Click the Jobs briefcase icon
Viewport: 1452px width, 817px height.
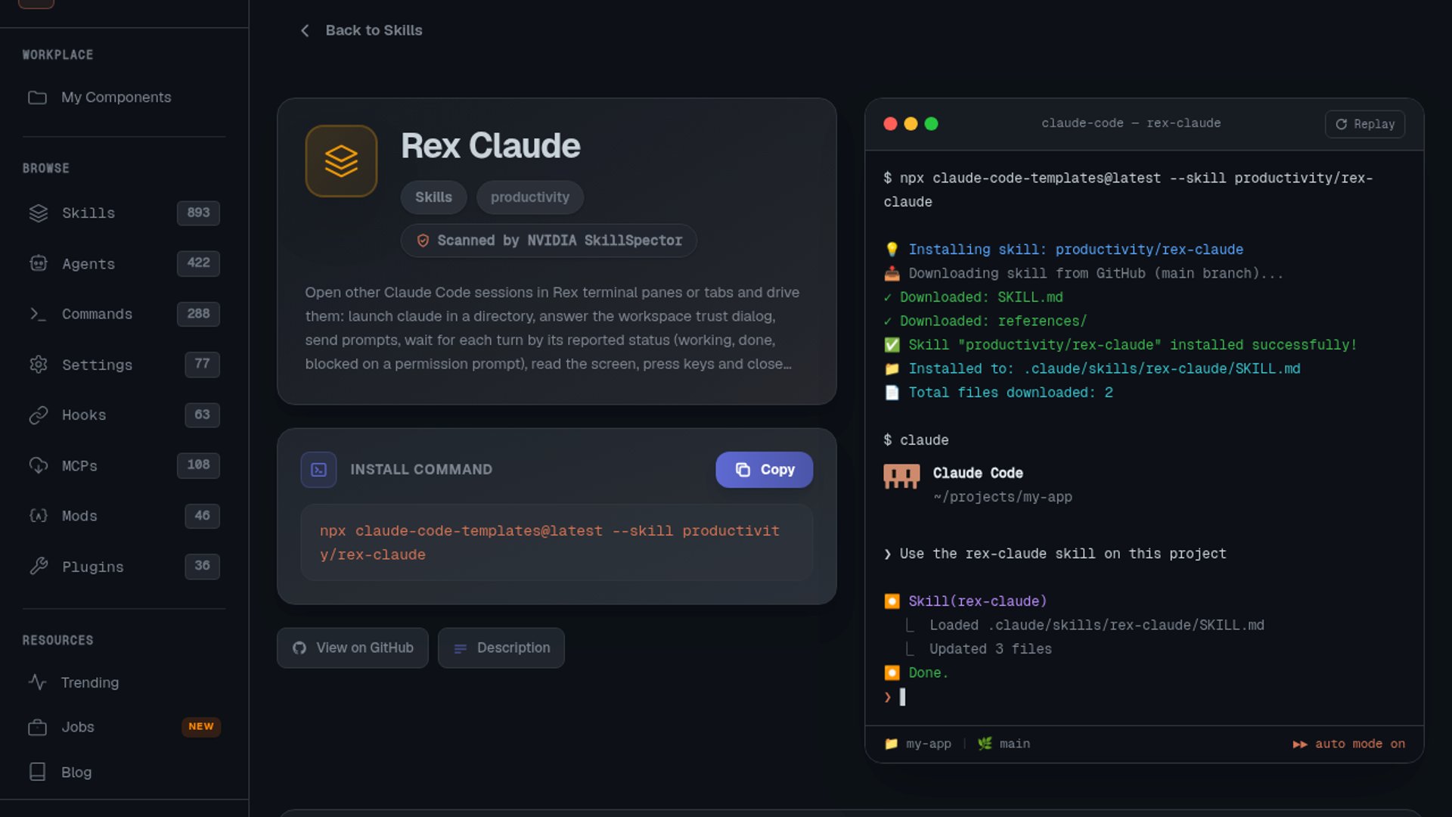[x=37, y=727]
